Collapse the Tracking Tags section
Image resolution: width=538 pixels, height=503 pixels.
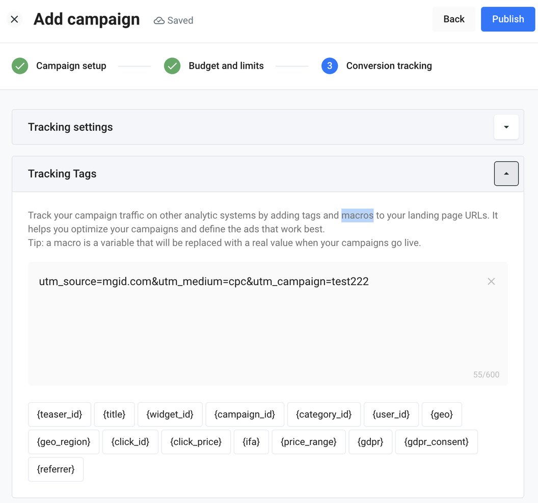click(506, 174)
